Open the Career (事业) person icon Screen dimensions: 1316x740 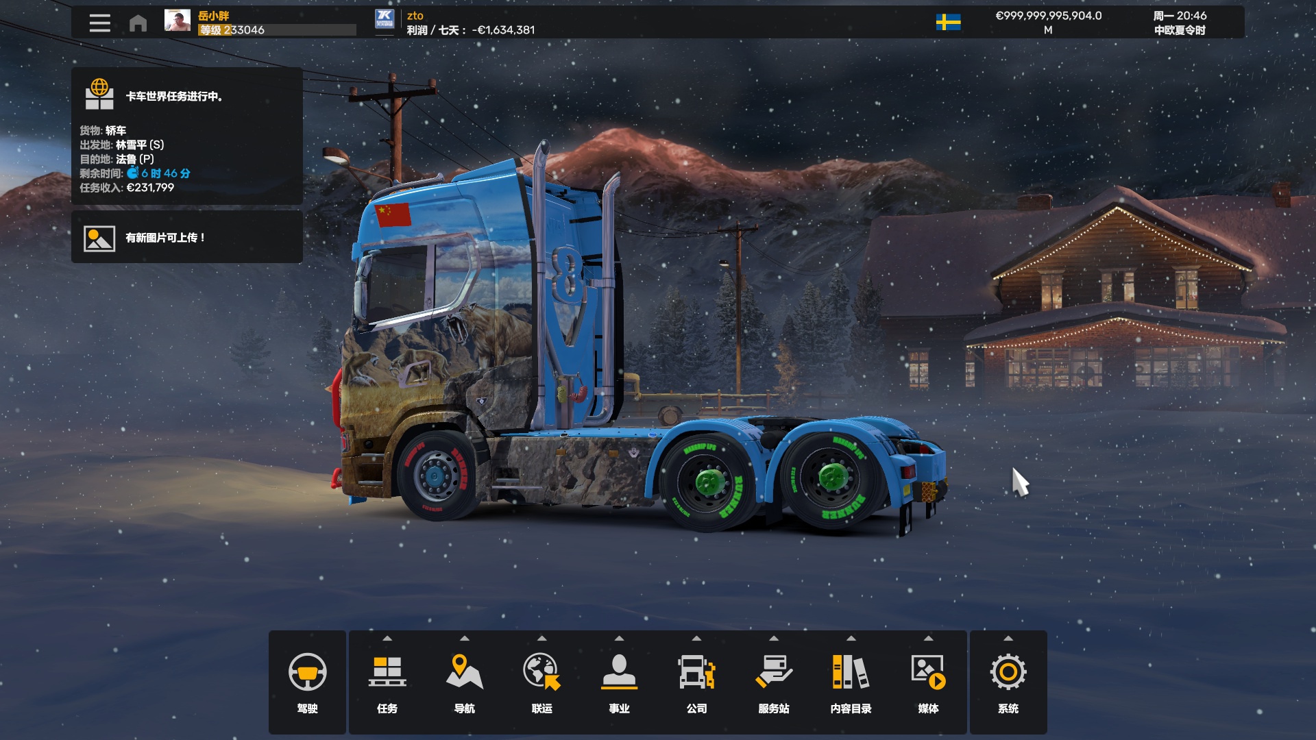click(619, 672)
